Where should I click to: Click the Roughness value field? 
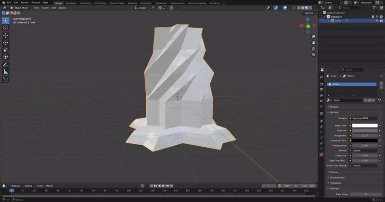(364, 136)
